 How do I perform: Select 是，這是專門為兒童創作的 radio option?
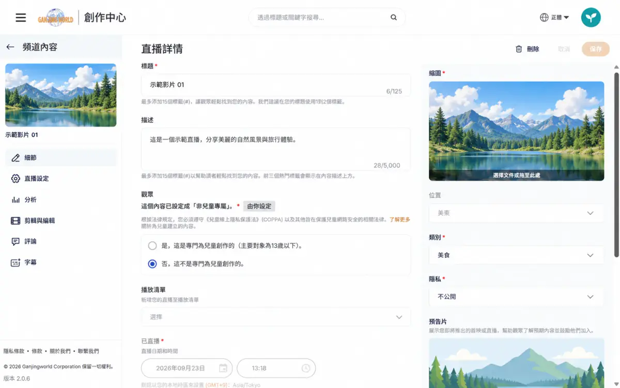[x=152, y=246]
